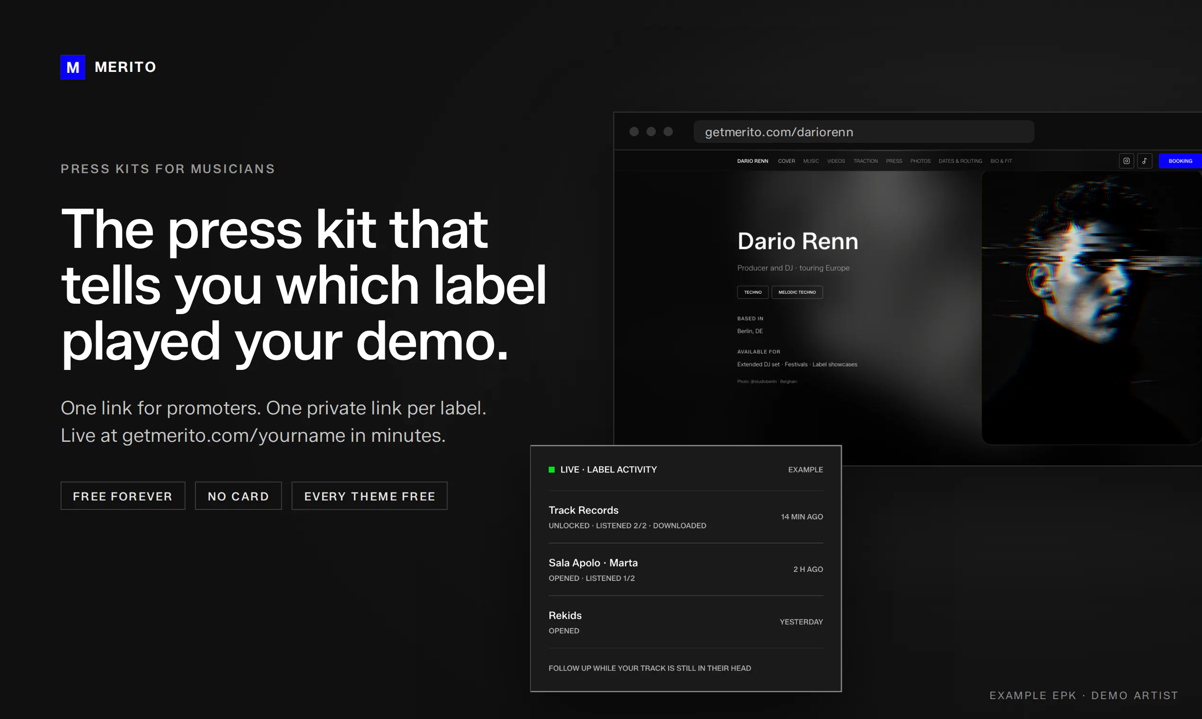The height and width of the screenshot is (719, 1202).
Task: Click the BASED IN label
Action: point(750,318)
